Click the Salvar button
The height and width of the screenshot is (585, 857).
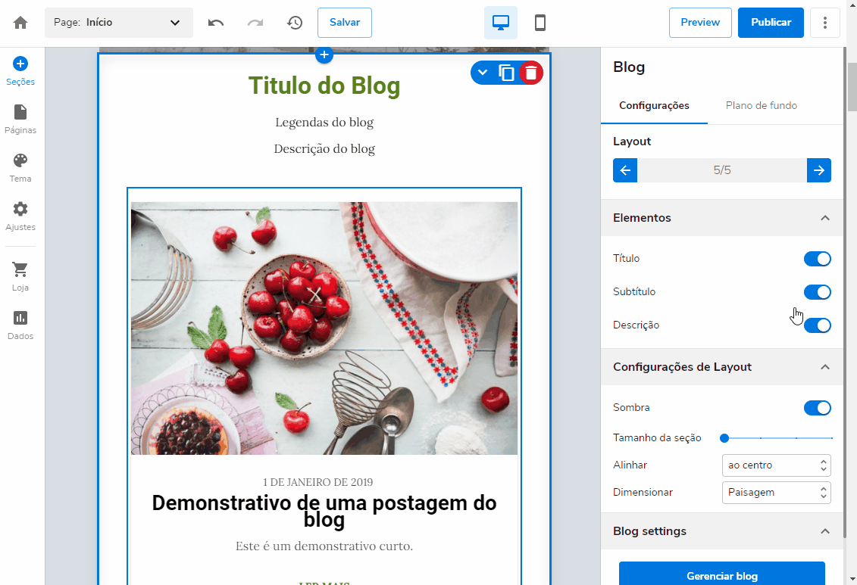pyautogui.click(x=344, y=23)
